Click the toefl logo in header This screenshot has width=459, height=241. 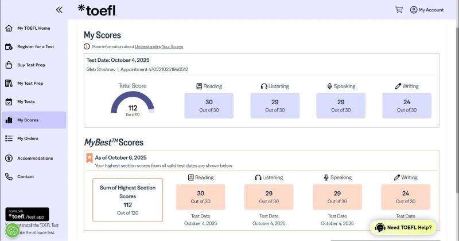[97, 10]
